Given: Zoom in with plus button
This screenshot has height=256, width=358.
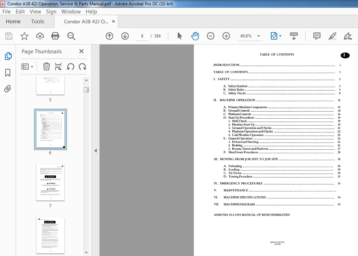Looking at the screenshot, I should [226, 36].
